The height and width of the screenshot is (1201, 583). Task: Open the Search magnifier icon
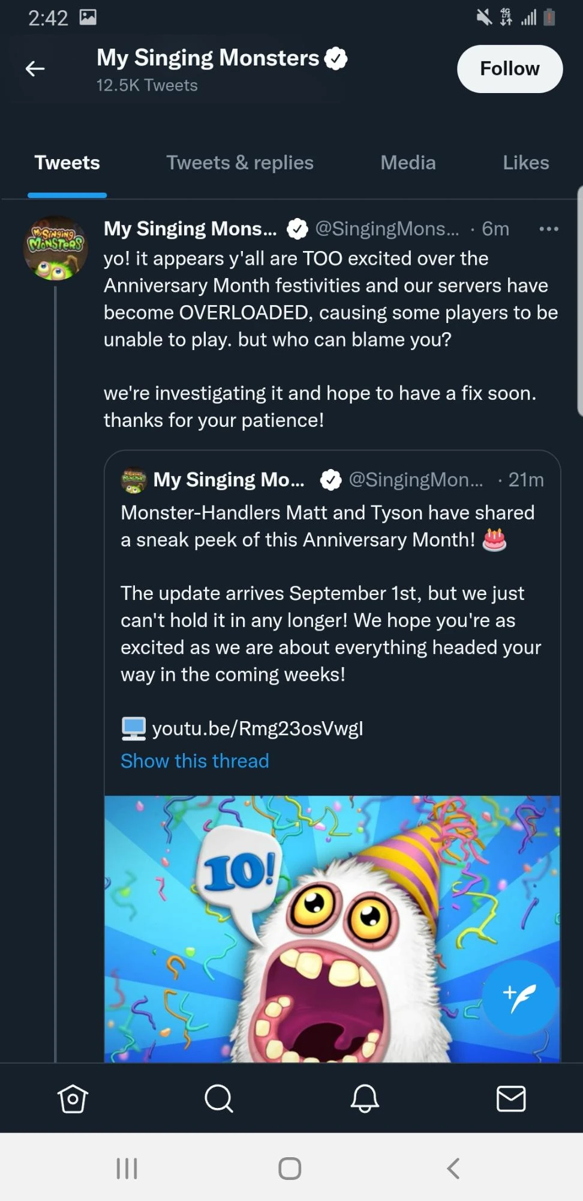click(x=218, y=1099)
